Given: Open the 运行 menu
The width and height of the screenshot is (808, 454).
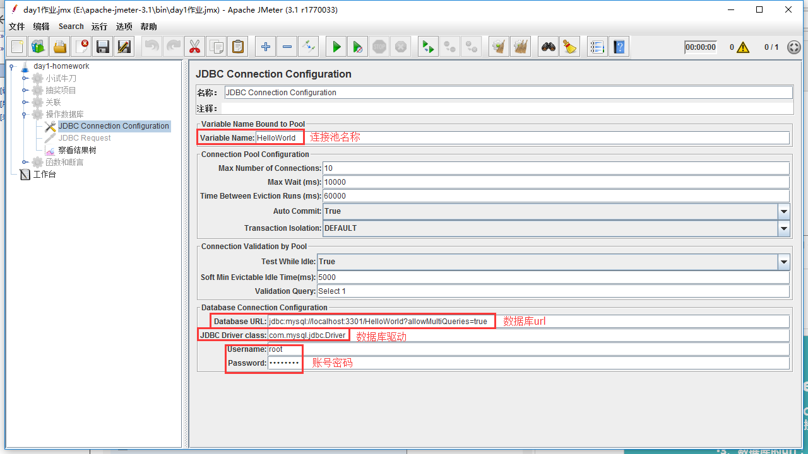Looking at the screenshot, I should point(99,26).
